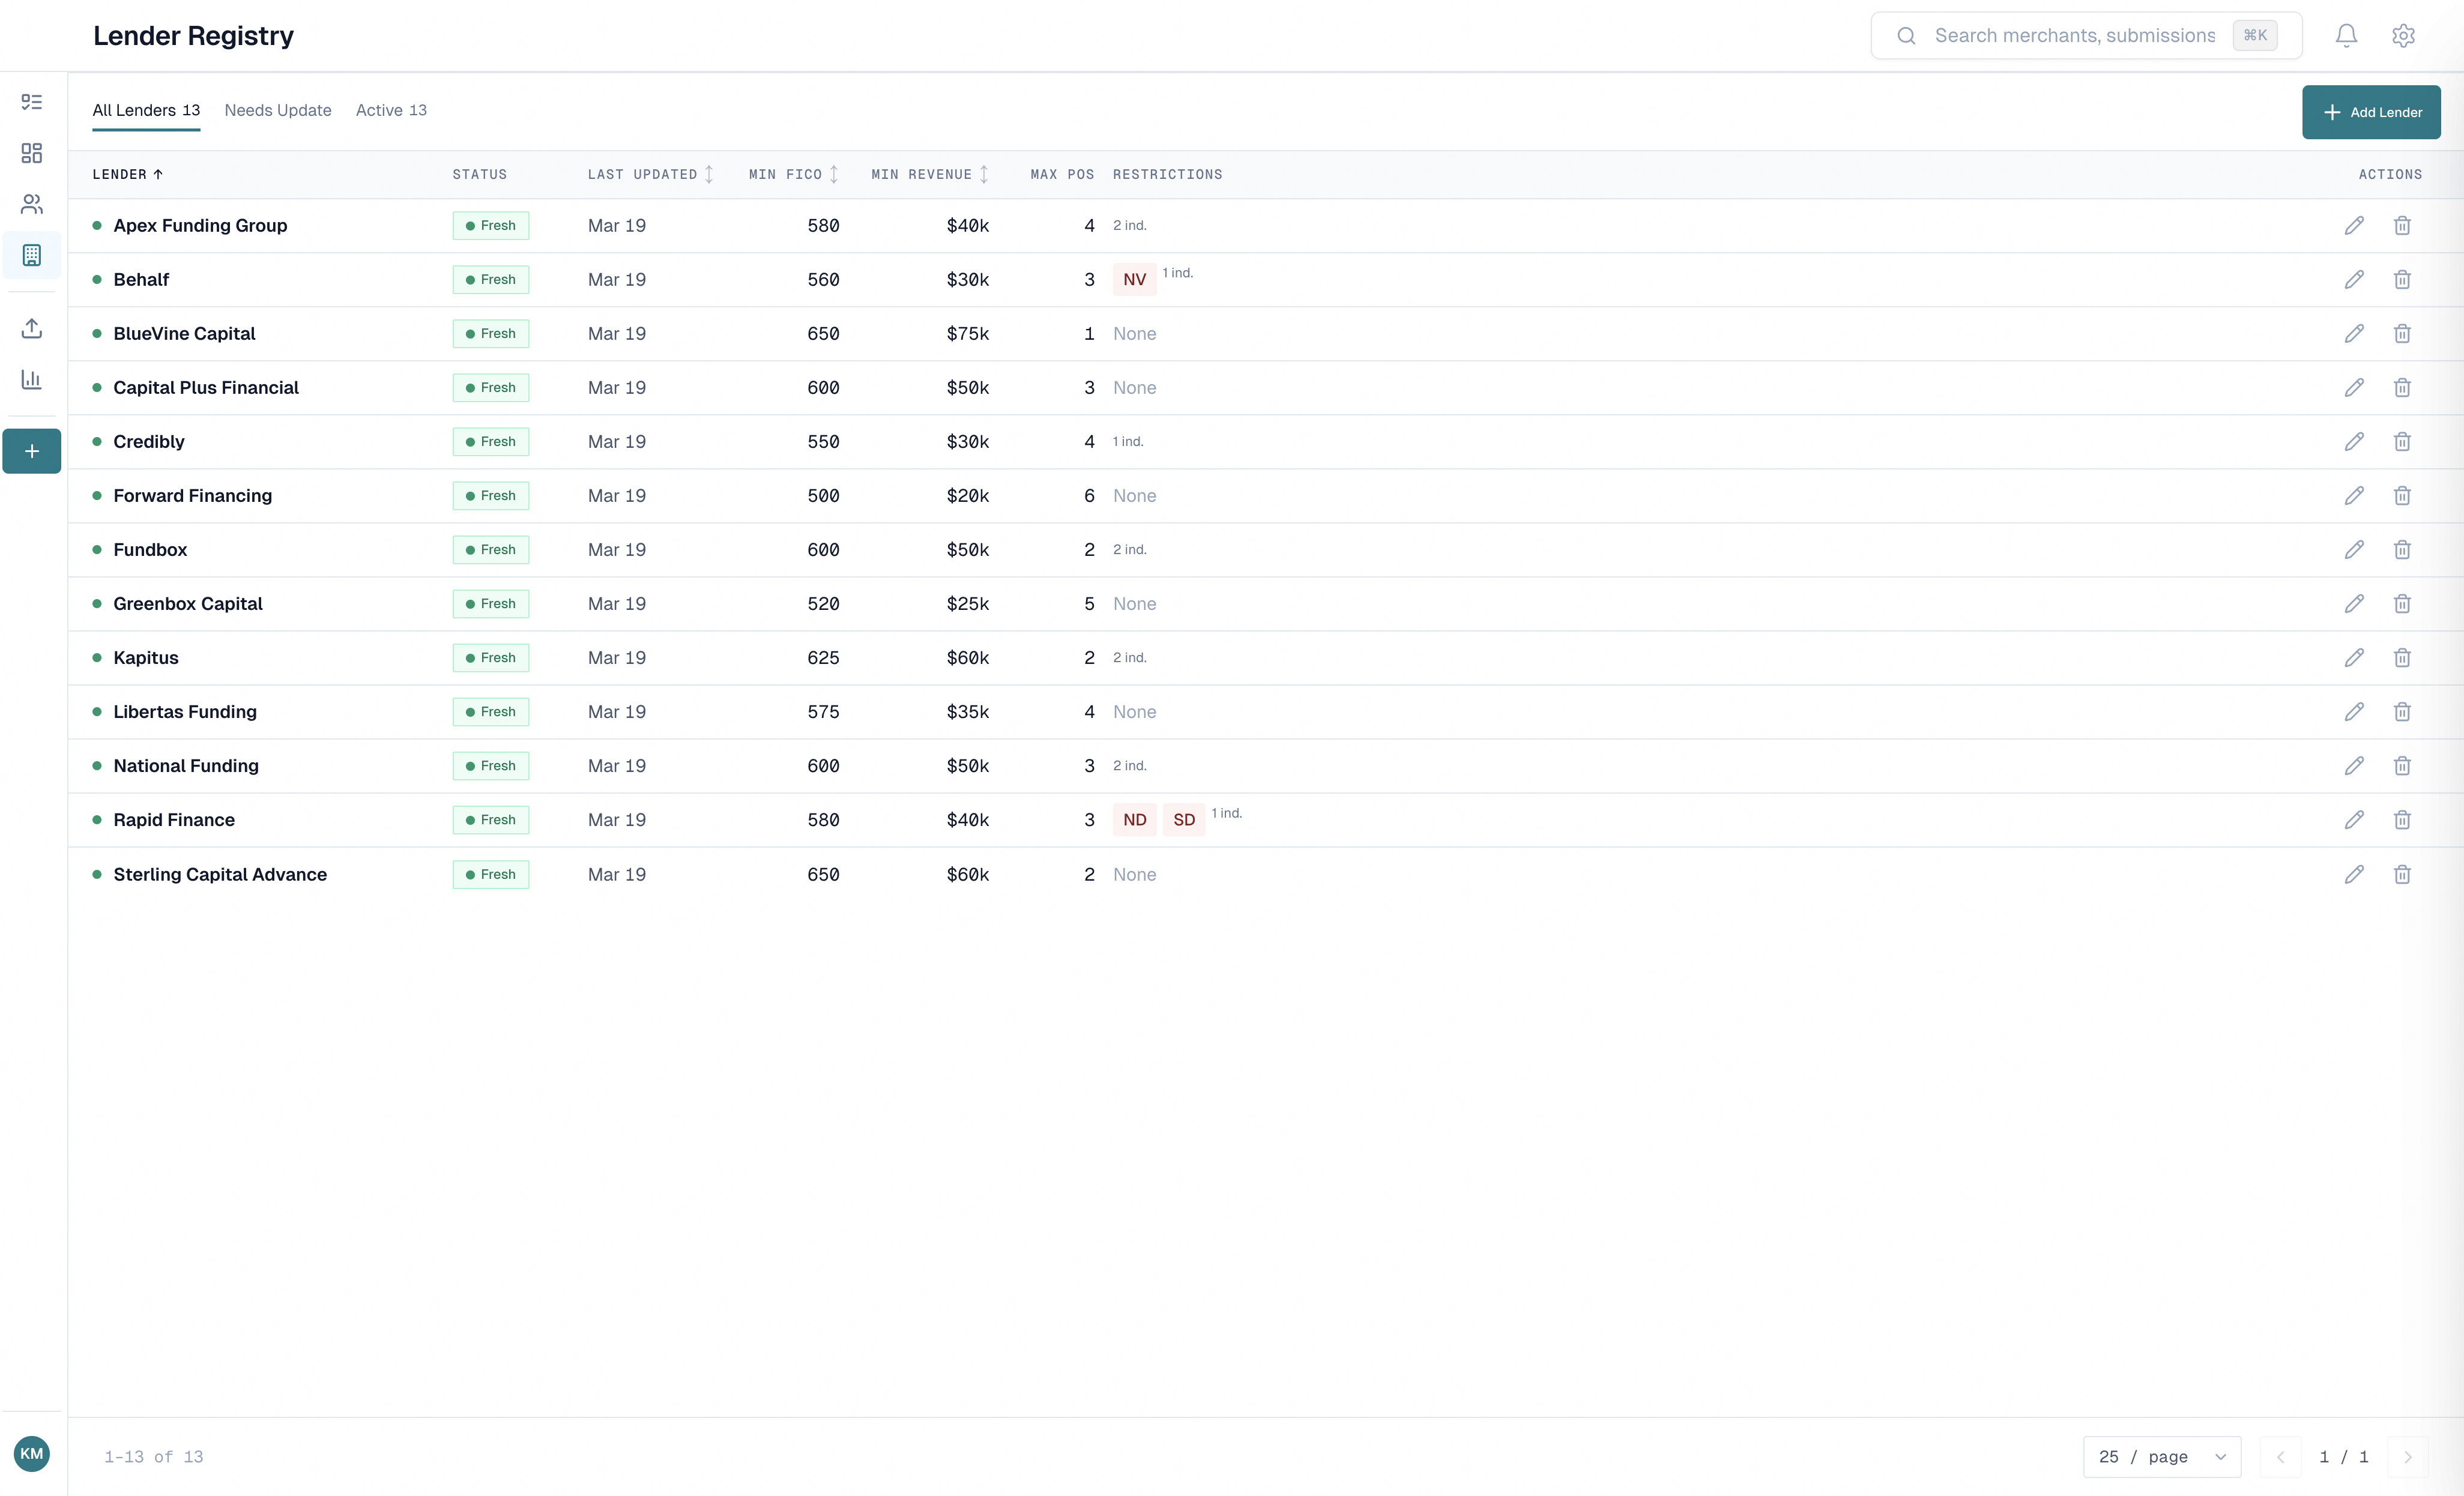Toggle sort on the Last Updated column
Viewport: 2464px width, 1496px height.
click(x=710, y=174)
